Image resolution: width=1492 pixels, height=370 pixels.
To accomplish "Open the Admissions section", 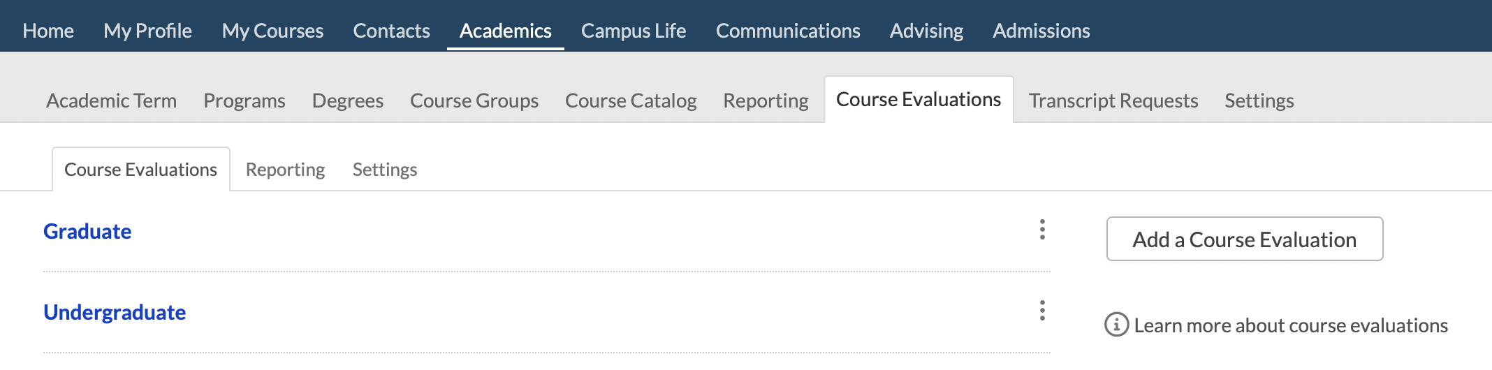I will click(x=1041, y=31).
